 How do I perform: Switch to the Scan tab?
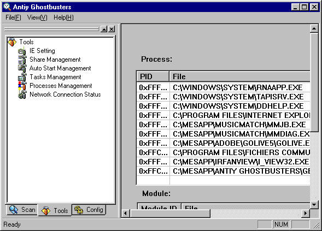coord(22,210)
